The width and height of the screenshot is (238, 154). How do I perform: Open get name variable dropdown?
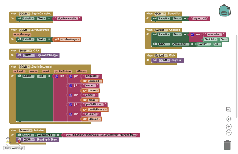click(93, 91)
